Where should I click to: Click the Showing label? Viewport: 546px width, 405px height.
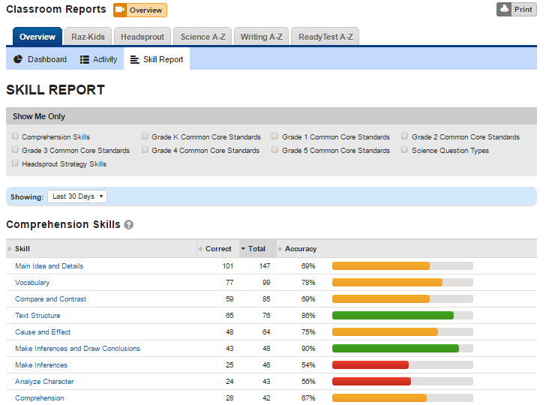pos(27,197)
